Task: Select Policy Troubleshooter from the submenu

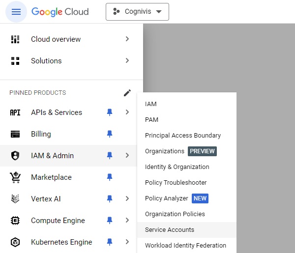Action: [176, 183]
